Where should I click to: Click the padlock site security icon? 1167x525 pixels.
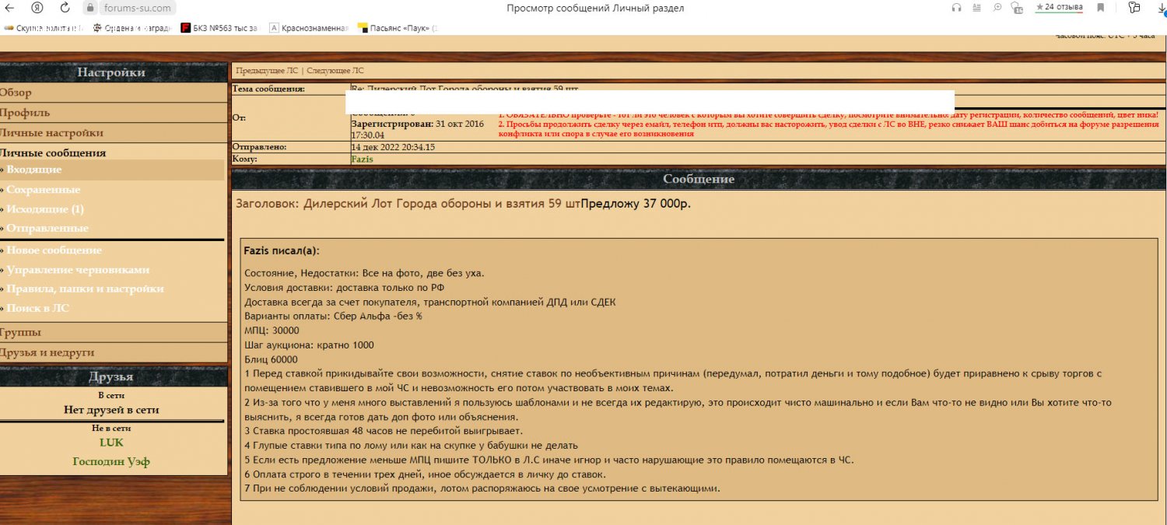pyautogui.click(x=90, y=8)
